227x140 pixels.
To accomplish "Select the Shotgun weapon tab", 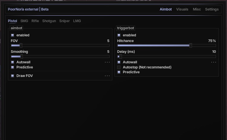I will tap(49, 21).
